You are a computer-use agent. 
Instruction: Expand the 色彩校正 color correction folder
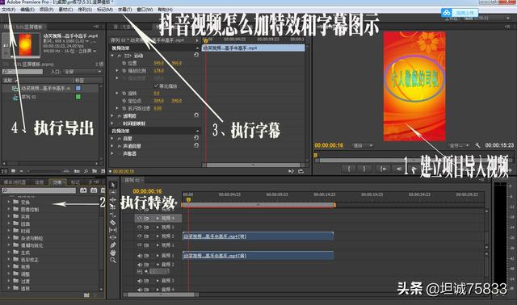(x=9, y=260)
